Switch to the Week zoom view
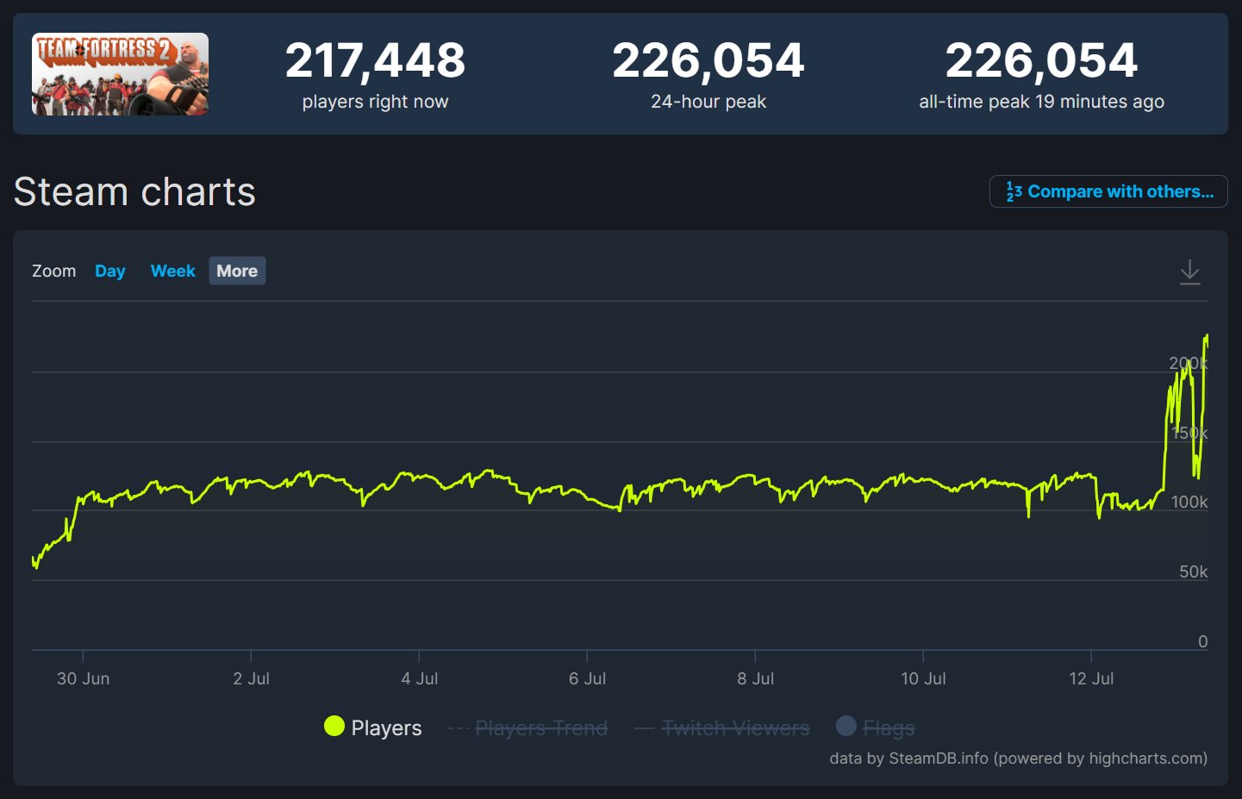Screen dimensions: 1242x799 click(x=172, y=271)
